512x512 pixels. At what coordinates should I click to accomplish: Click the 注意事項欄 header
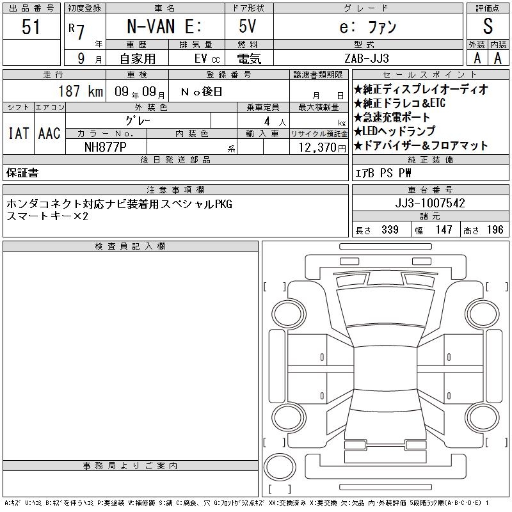(x=175, y=189)
